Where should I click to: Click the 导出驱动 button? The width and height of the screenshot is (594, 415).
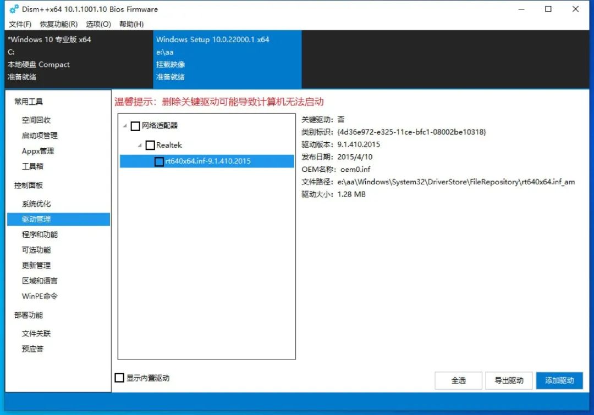(509, 380)
